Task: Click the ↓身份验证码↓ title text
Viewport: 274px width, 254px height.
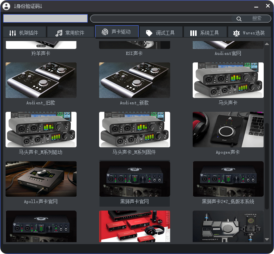Action: tap(28, 6)
